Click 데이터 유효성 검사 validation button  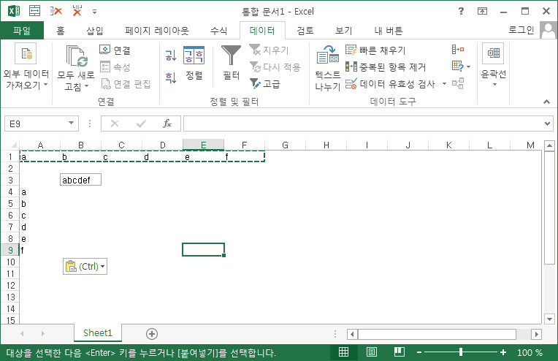click(x=391, y=83)
